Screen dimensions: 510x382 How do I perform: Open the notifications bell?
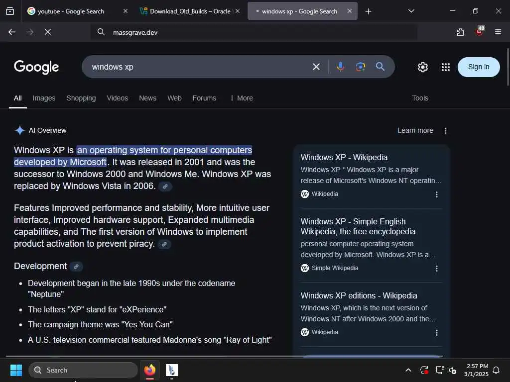point(497,370)
